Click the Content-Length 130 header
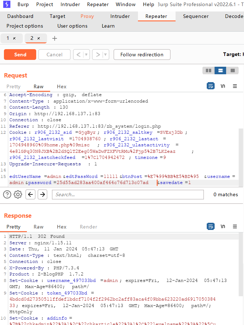The height and width of the screenshot is (325, 244). click(38, 107)
